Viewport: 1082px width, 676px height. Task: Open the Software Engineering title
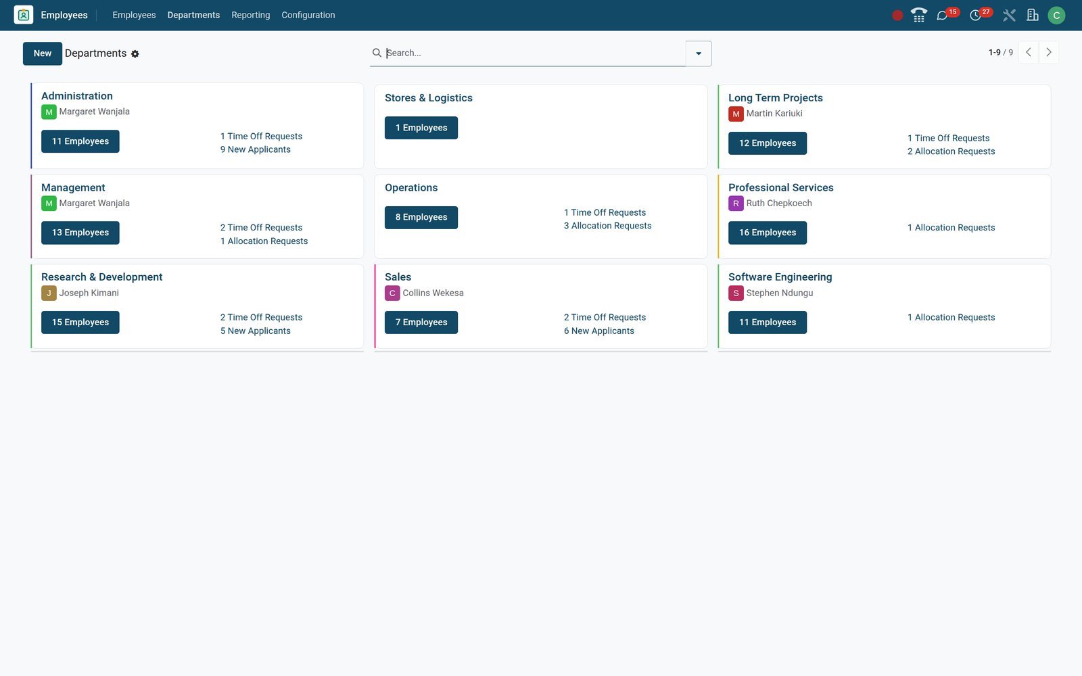(780, 277)
